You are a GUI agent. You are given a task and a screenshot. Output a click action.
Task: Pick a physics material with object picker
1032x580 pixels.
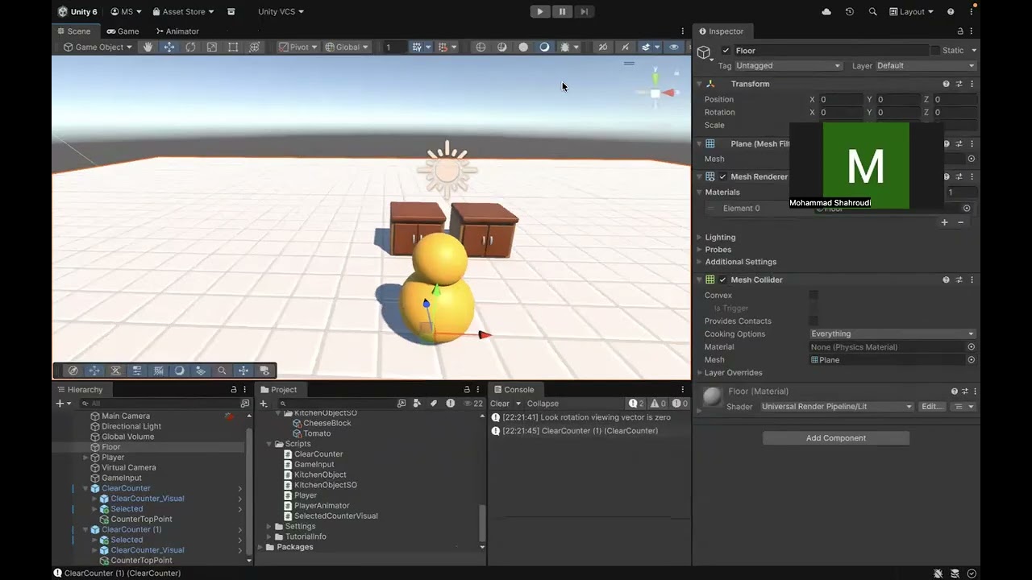(971, 347)
